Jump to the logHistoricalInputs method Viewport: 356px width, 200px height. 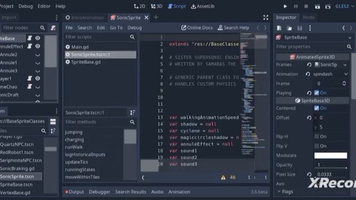[x=85, y=154]
